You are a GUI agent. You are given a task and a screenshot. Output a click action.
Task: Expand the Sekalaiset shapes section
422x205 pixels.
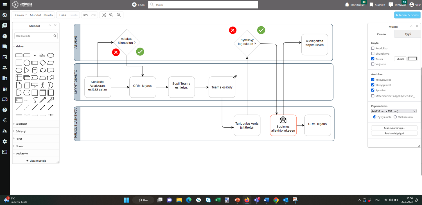point(21,124)
